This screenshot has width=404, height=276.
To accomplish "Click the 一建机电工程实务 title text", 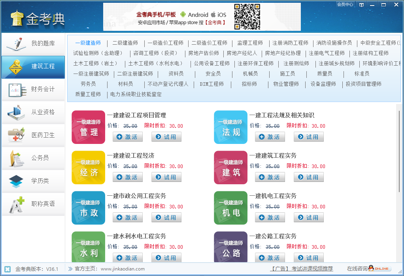I will click(x=273, y=196).
